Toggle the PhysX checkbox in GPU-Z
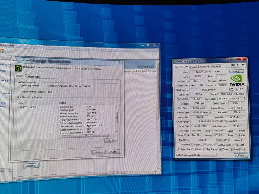The height and width of the screenshot is (194, 259). pyautogui.click(x=220, y=149)
